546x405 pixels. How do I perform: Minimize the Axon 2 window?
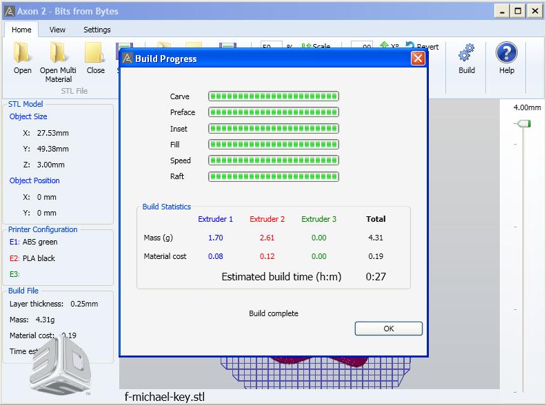coord(502,11)
